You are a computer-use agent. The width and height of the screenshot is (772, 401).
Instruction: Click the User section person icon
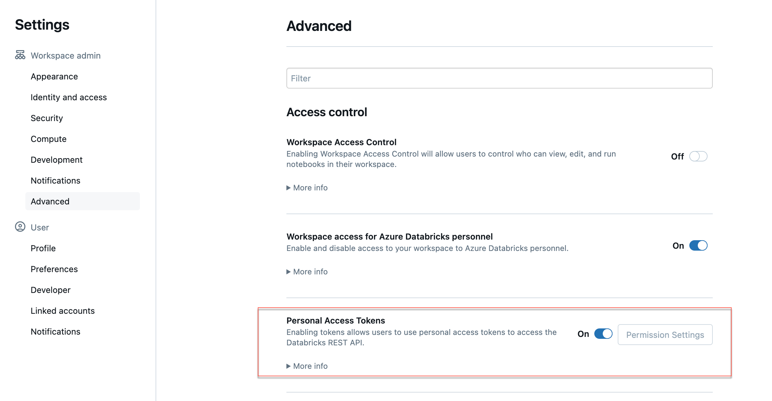[x=20, y=227]
